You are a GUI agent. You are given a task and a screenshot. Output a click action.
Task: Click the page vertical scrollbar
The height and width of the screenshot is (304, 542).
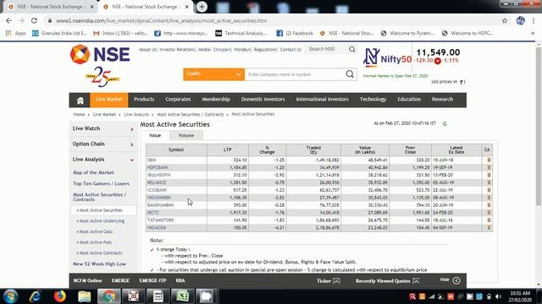(539, 127)
